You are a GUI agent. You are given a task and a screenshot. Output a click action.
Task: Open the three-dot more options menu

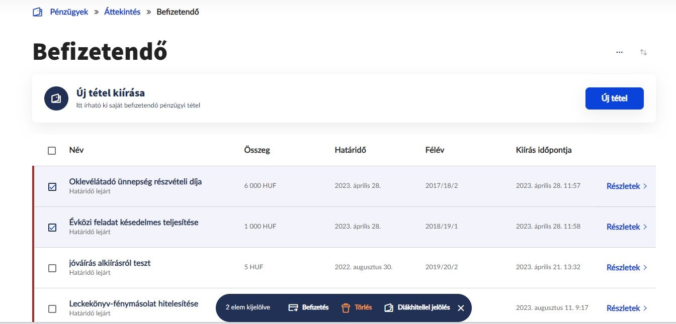619,52
